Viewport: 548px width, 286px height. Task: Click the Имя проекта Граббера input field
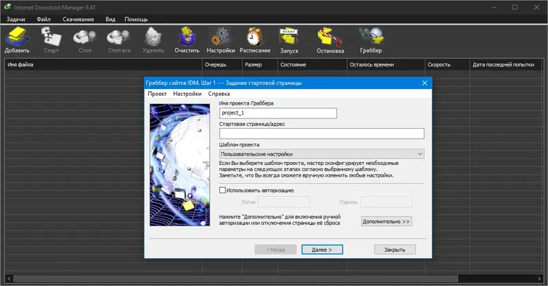(x=278, y=113)
